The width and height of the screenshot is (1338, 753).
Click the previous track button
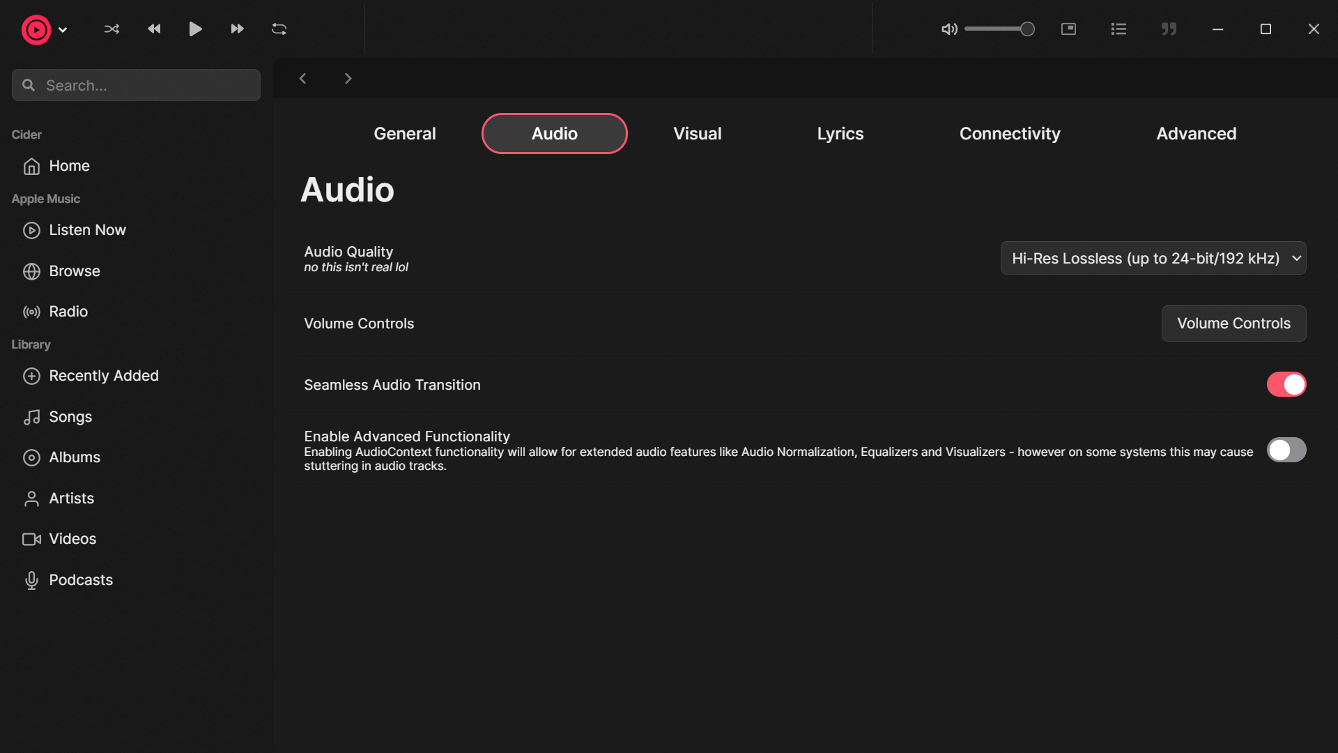point(154,29)
